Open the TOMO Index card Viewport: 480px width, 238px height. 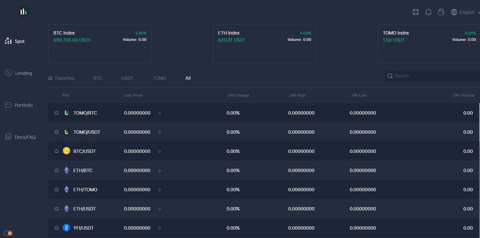tap(429, 44)
